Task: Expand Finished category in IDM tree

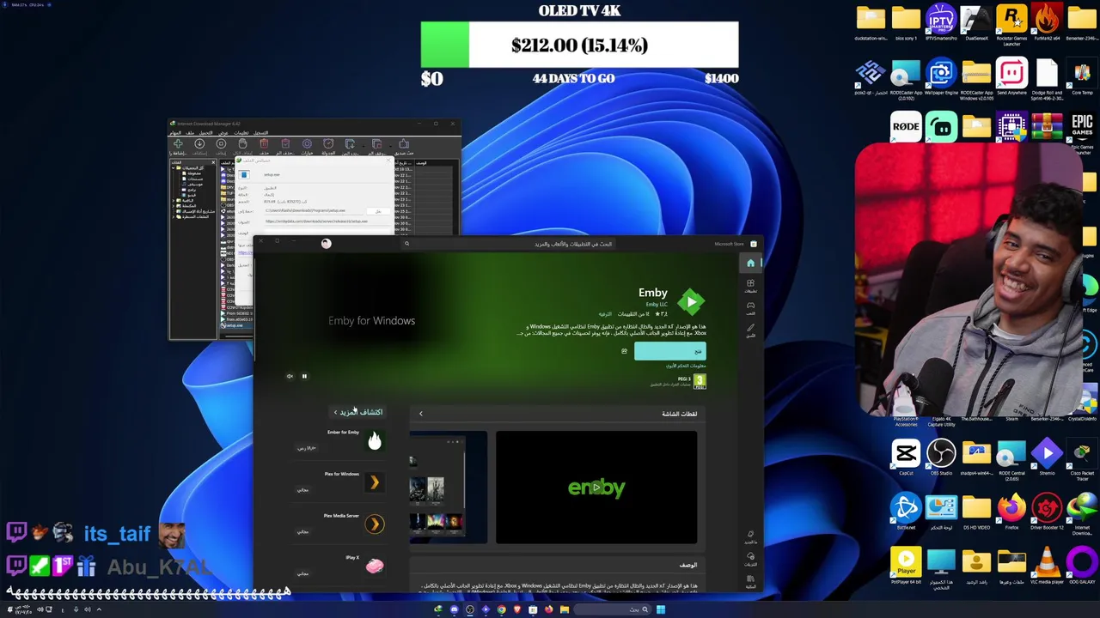Action: pos(173,206)
